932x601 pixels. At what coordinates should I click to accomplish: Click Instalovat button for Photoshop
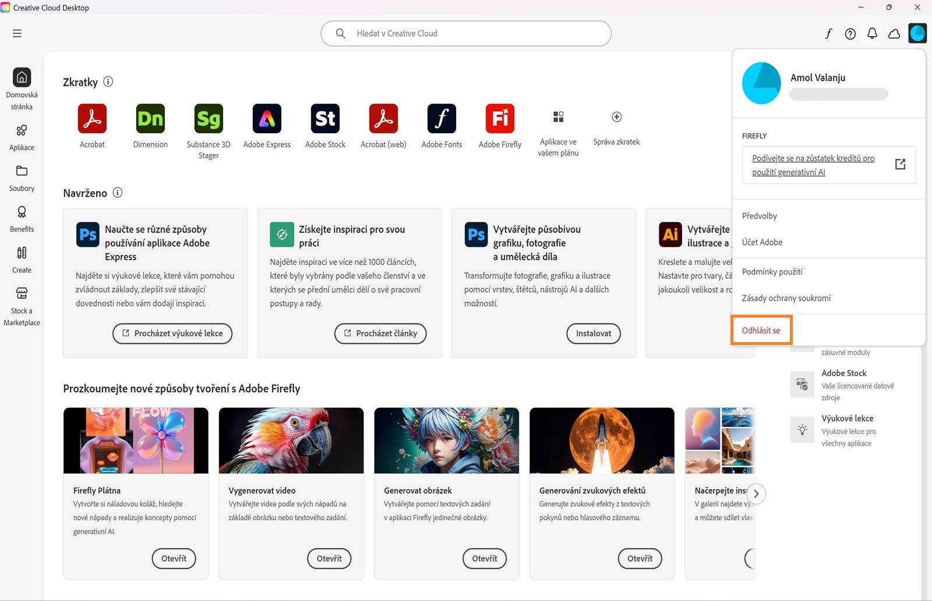594,333
